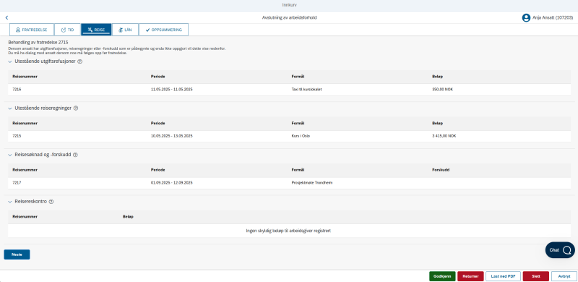
Task: Click period 10.05.2025 - 13.05.2025
Action: 172,136
